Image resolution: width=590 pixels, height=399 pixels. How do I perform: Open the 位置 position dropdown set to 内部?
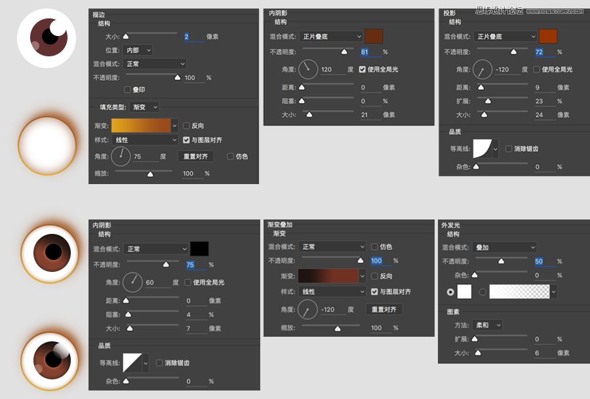pos(138,50)
